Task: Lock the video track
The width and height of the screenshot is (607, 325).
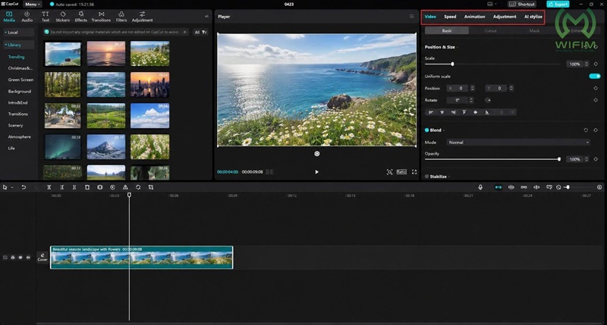Action: pos(13,258)
